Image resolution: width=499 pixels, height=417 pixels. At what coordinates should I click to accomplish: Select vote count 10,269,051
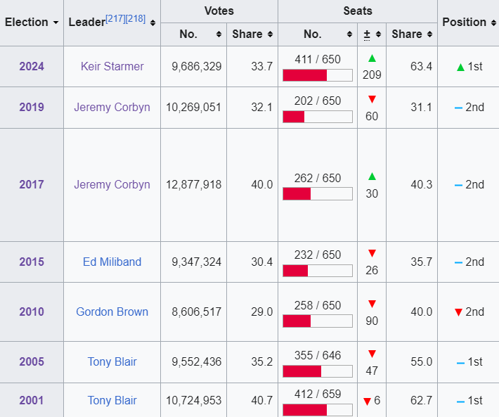point(193,108)
